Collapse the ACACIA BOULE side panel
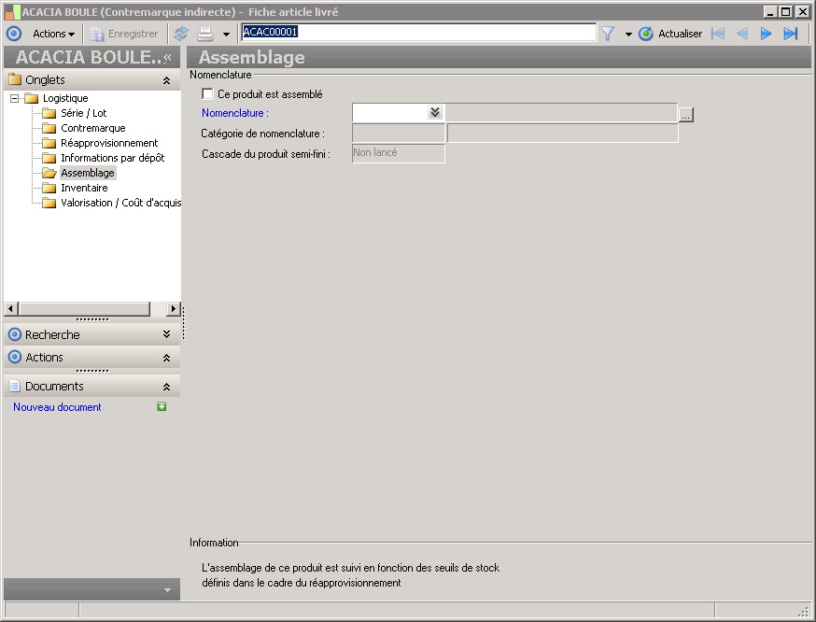Screen dimensions: 816x622 (167, 58)
